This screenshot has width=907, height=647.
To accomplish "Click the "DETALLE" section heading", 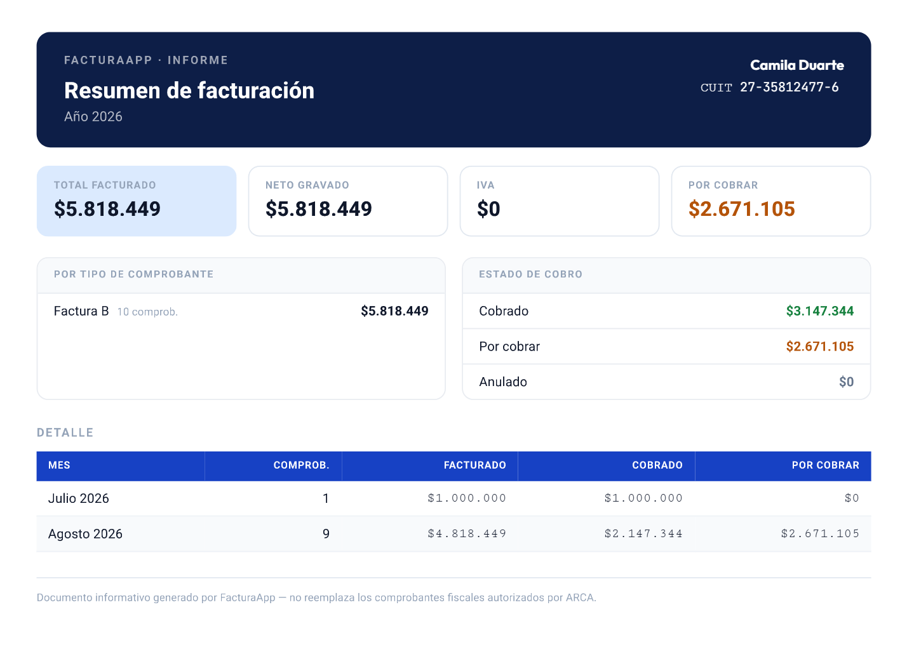I will pos(65,432).
